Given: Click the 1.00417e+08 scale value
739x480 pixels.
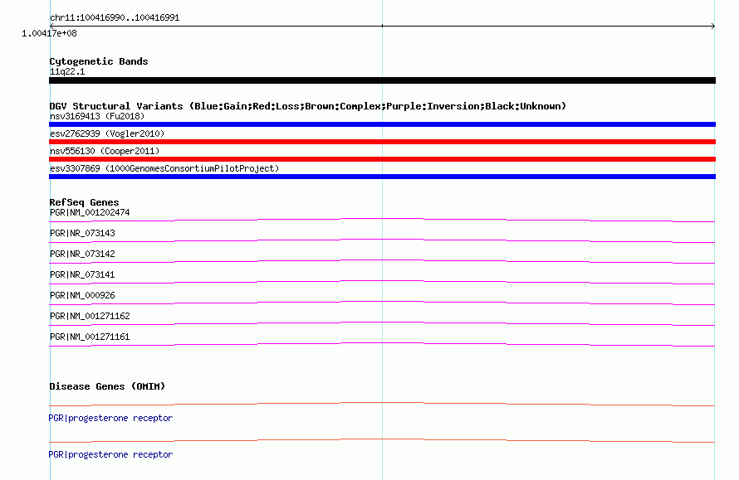Looking at the screenshot, I should coord(49,33).
